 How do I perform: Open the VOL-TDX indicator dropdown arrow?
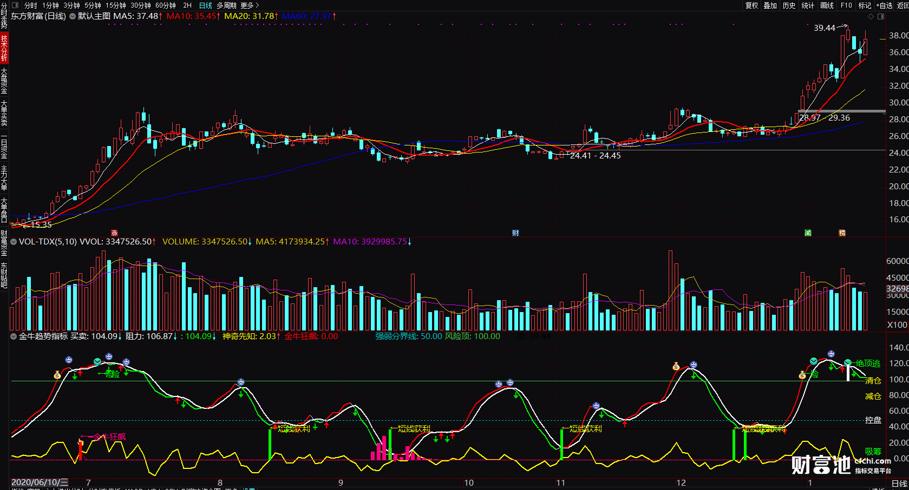point(14,242)
